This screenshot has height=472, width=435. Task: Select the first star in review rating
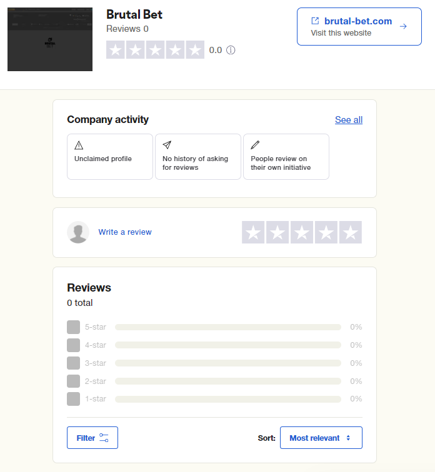tap(253, 232)
